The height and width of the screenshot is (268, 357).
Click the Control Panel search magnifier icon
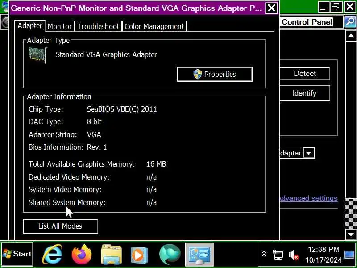pos(350,22)
